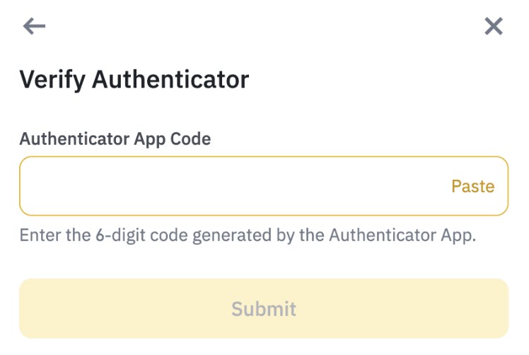Select the gold Paste text link
Image resolution: width=529 pixels, height=355 pixels.
click(x=472, y=187)
